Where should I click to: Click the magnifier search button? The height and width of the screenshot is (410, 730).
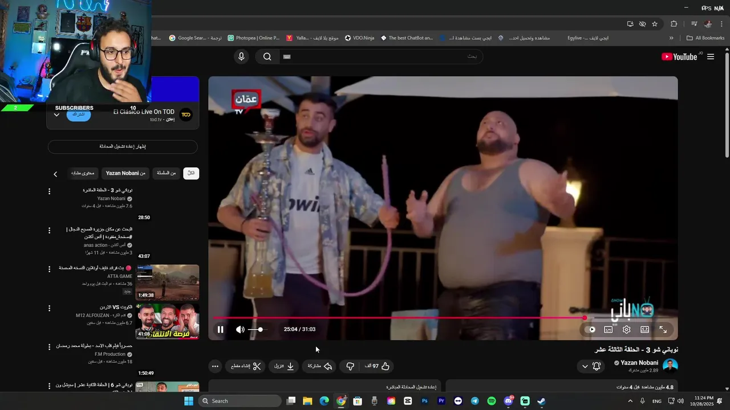click(267, 56)
